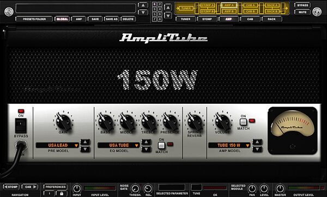
Task: Switch to the CAB module tab
Action: tap(250, 19)
